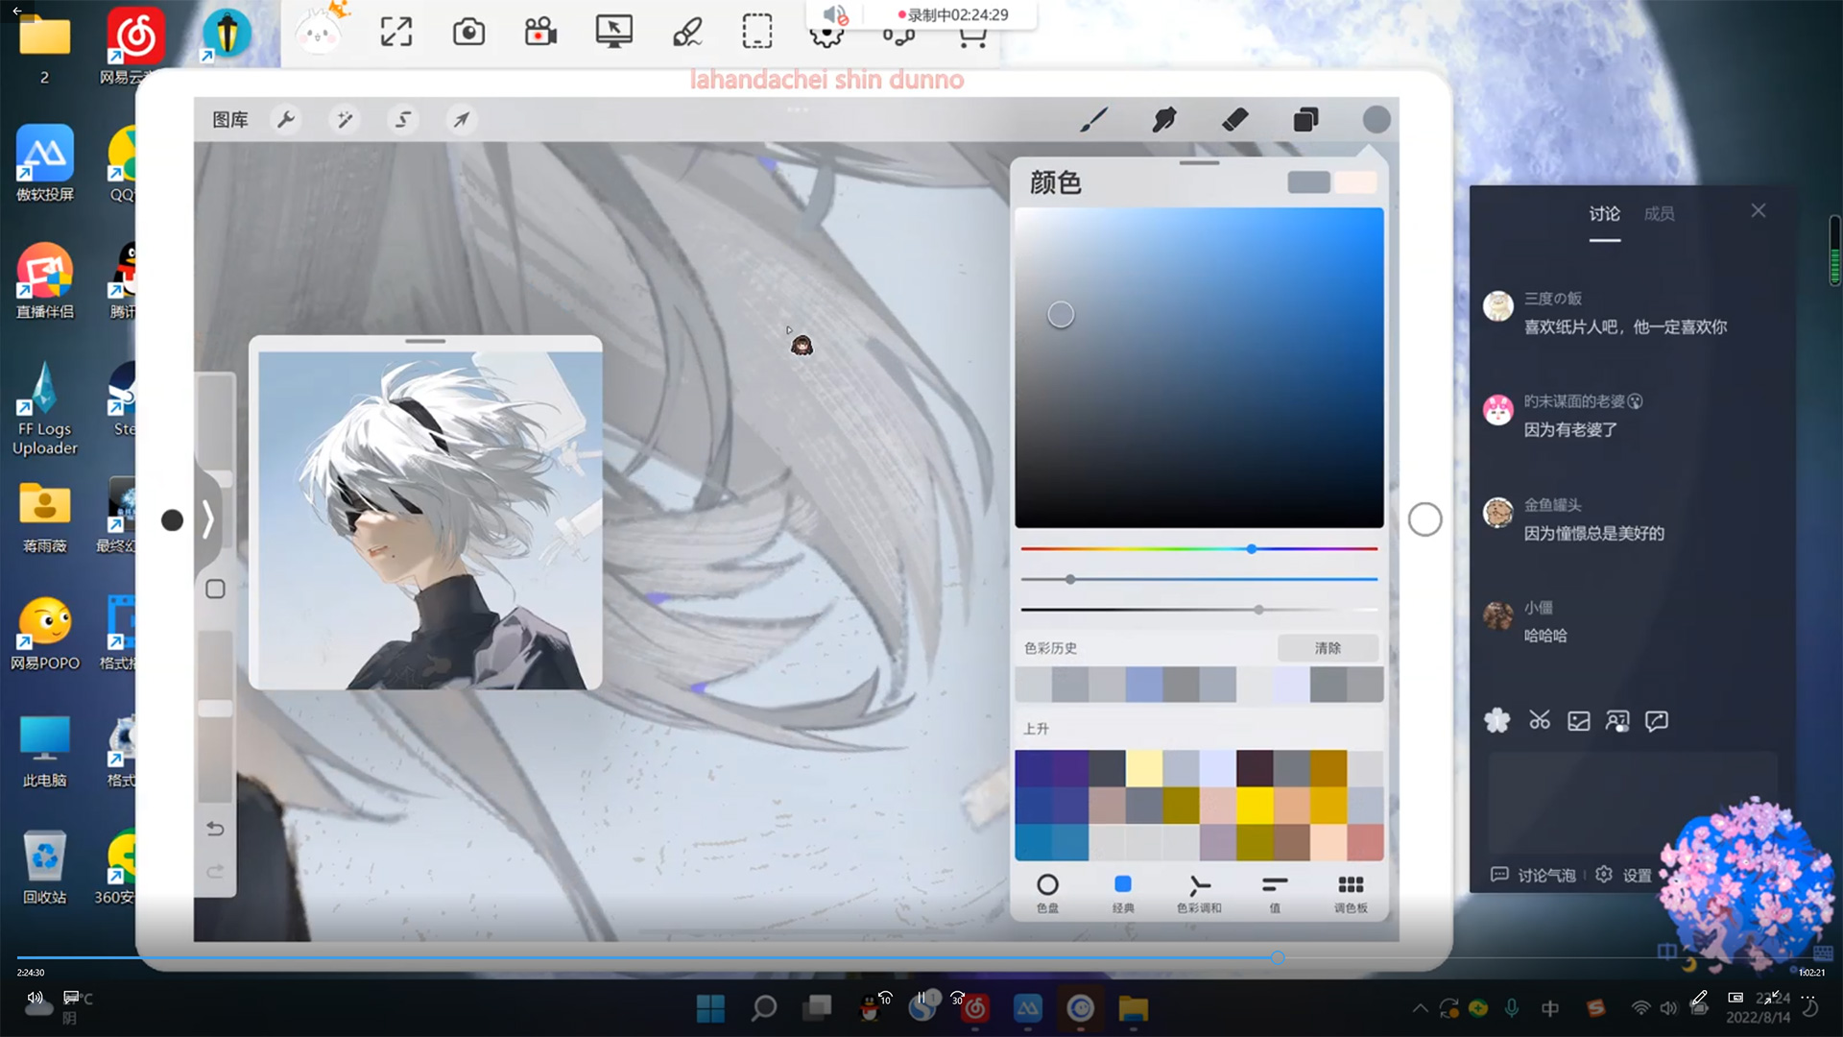Switch to 值 value color mode
The height and width of the screenshot is (1037, 1843).
(1275, 892)
